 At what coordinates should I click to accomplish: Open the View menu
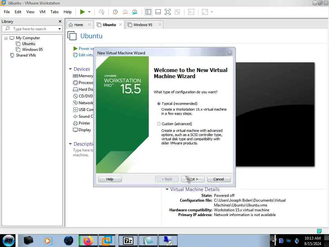pyautogui.click(x=30, y=12)
